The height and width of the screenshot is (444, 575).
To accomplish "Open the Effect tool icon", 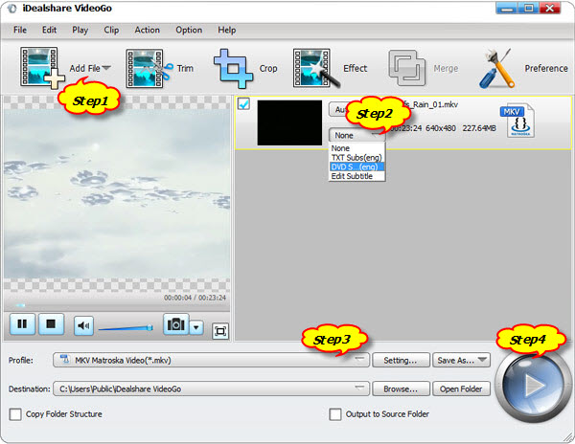I will click(315, 69).
